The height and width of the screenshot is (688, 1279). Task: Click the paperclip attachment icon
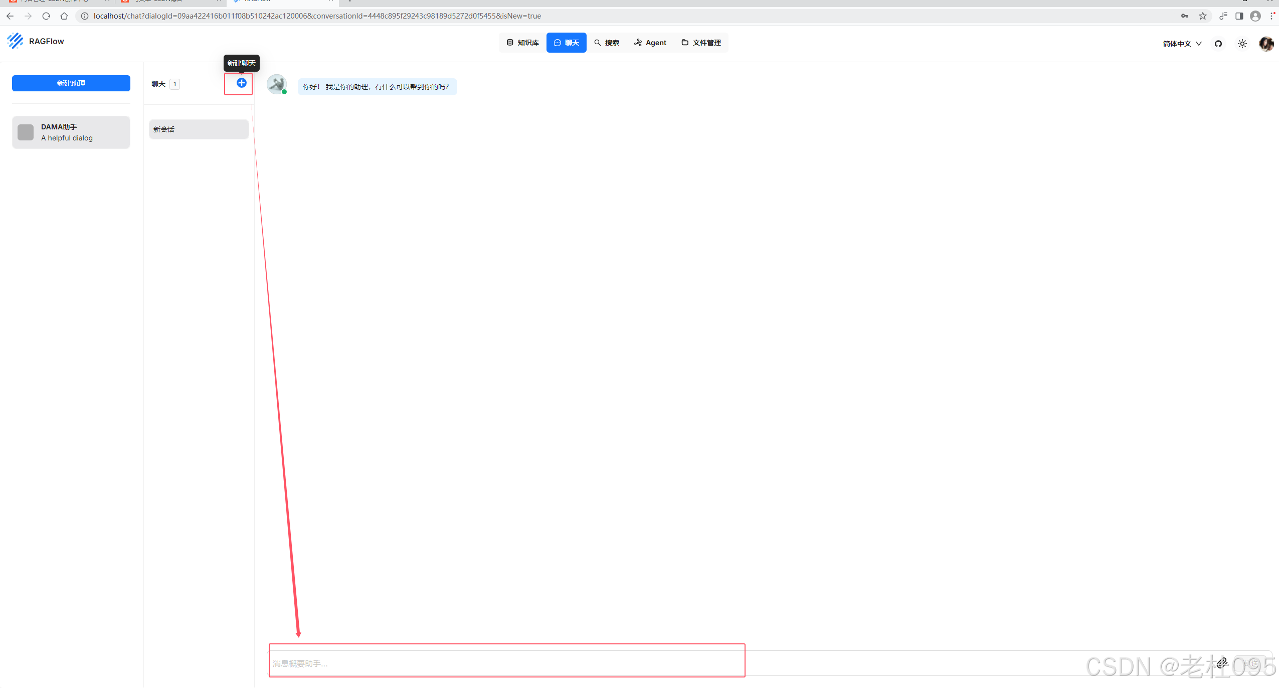click(1222, 663)
